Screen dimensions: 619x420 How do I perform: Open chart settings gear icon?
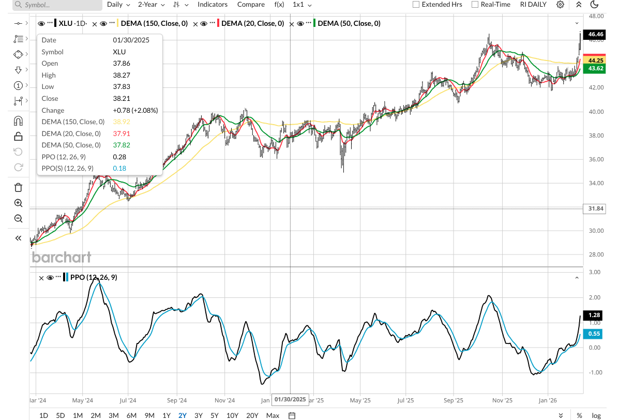pyautogui.click(x=560, y=5)
